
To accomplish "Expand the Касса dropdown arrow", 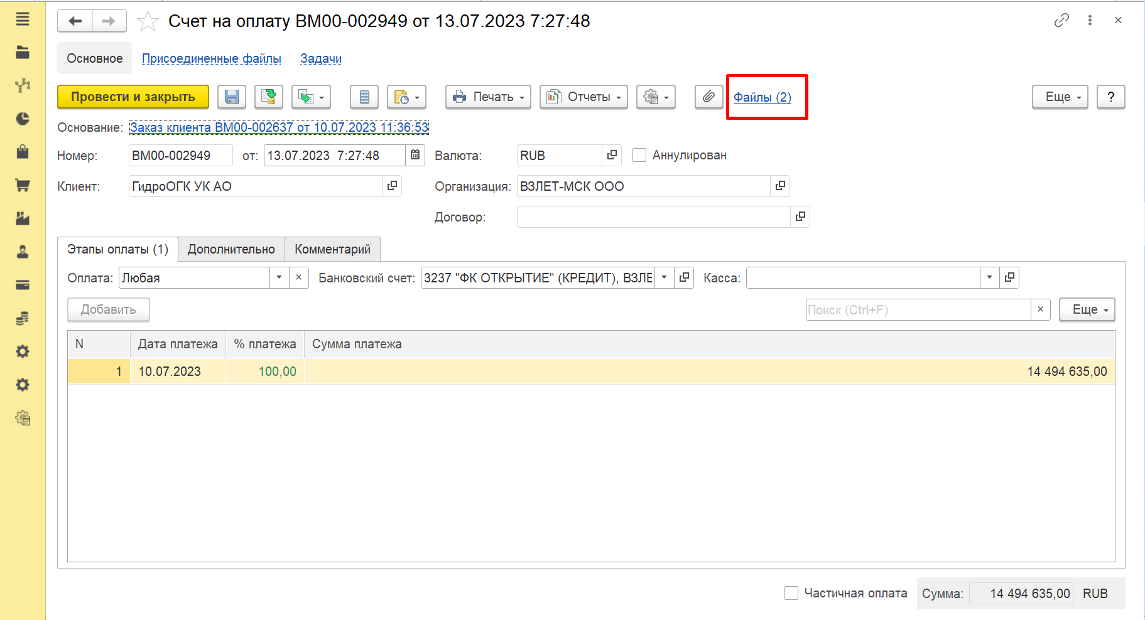I will (x=989, y=277).
